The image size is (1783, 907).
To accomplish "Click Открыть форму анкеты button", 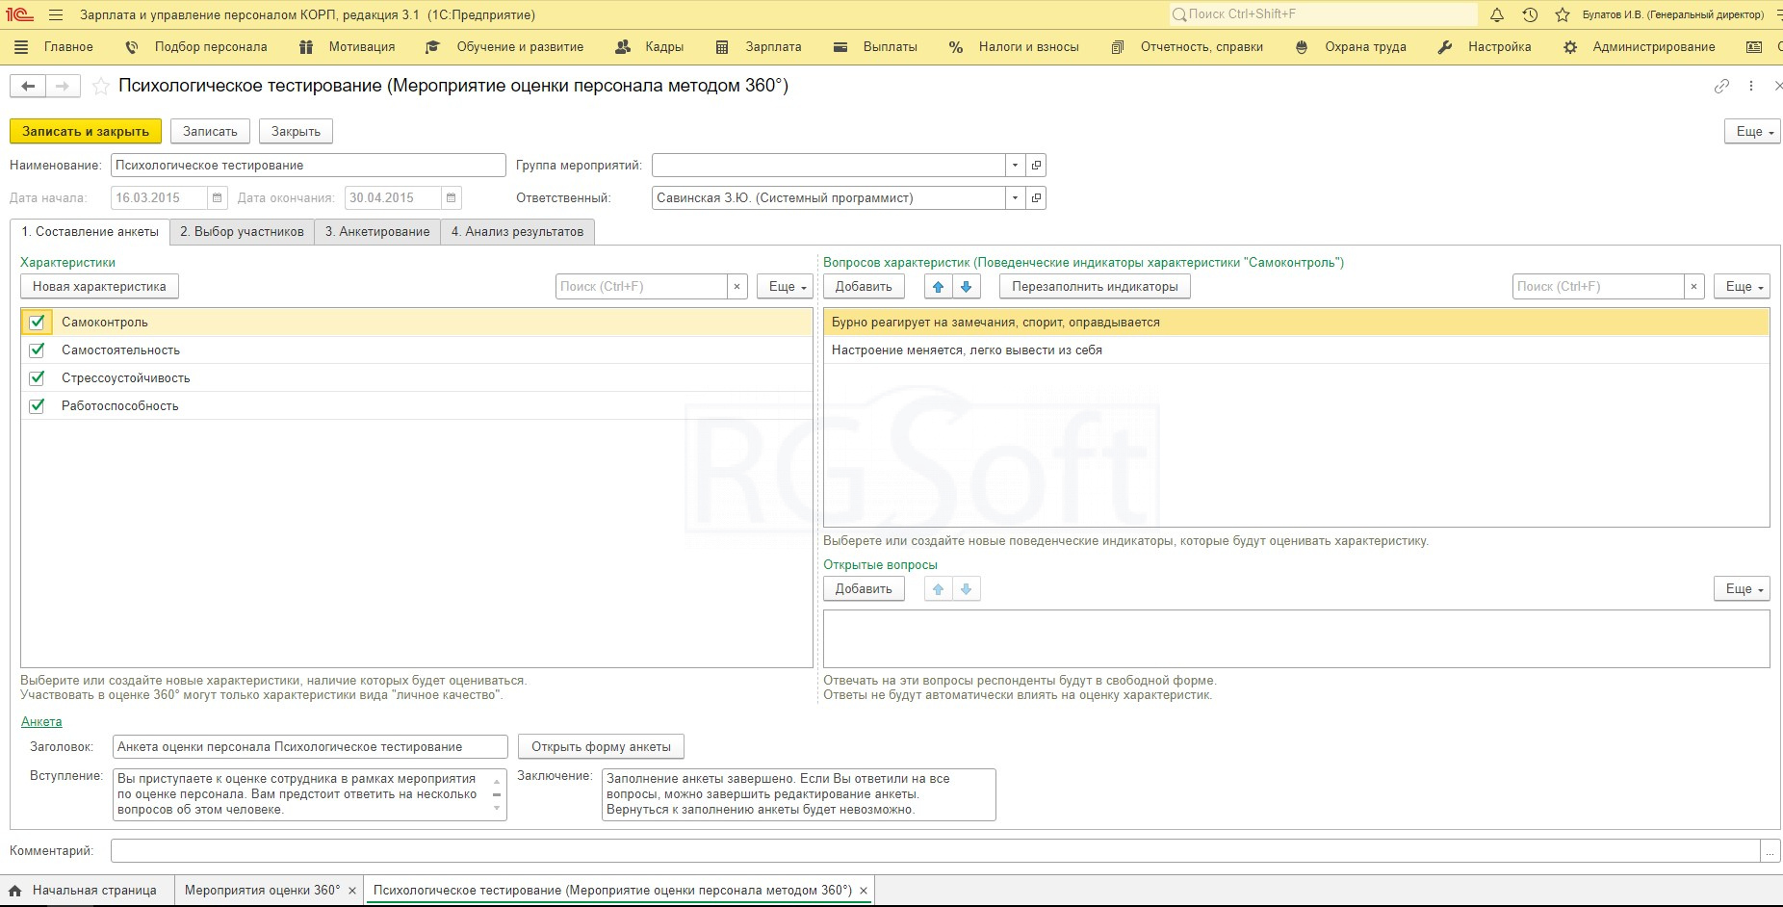I will tap(601, 747).
